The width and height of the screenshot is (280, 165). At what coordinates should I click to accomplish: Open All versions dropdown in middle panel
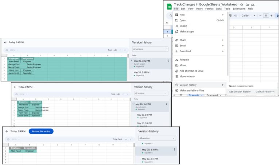click(x=151, y=93)
